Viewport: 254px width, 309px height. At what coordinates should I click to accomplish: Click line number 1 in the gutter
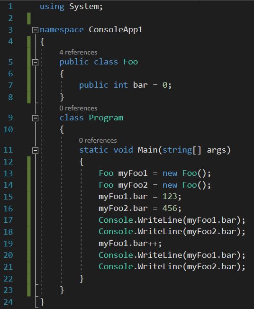(x=10, y=7)
